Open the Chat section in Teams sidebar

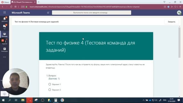click(5, 27)
